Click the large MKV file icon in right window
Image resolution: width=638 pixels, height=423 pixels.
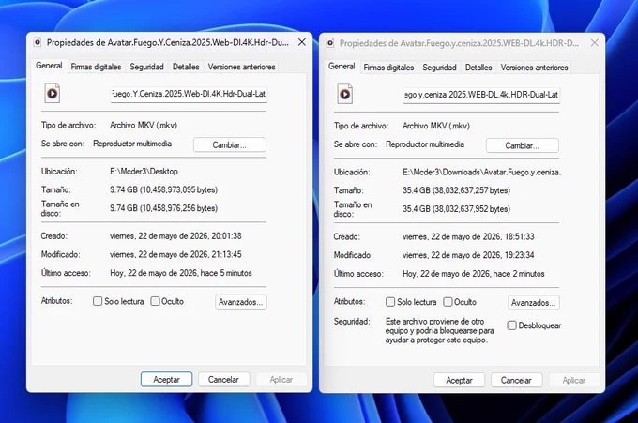(344, 95)
